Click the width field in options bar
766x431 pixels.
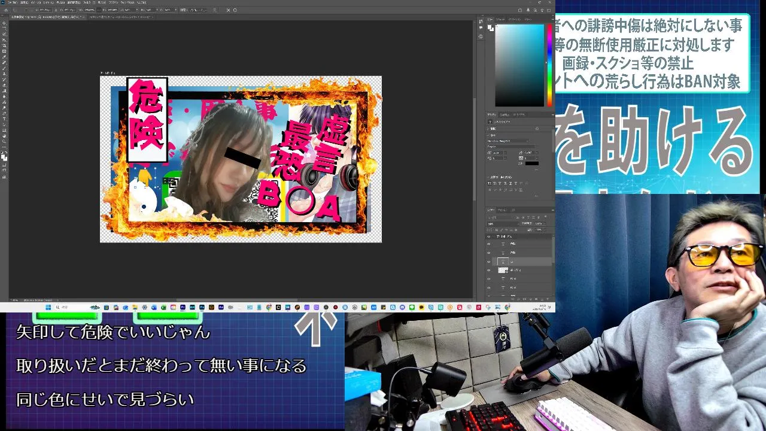tap(90, 10)
